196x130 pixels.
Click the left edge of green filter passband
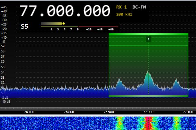tap(109, 65)
